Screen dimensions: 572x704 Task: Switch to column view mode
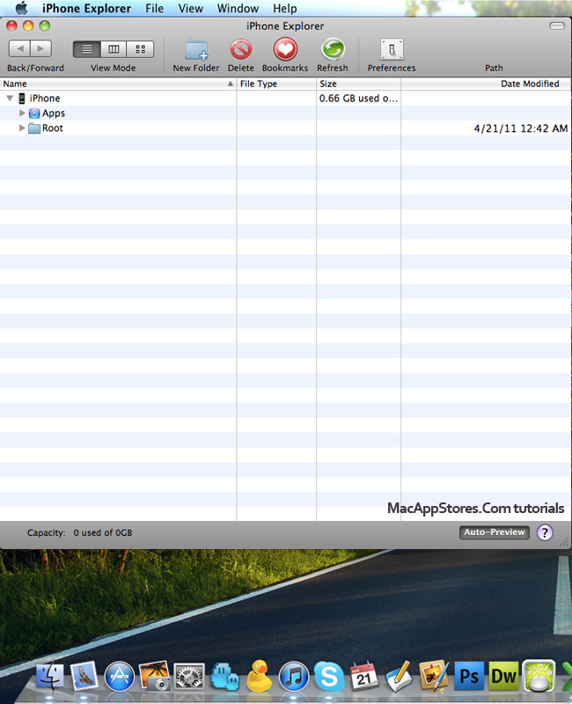pos(114,49)
